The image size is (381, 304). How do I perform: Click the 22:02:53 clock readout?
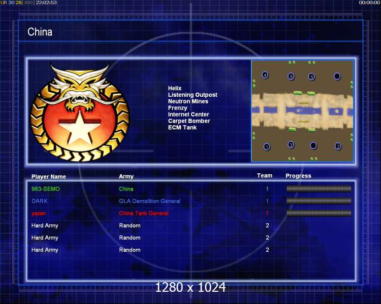coord(46,3)
